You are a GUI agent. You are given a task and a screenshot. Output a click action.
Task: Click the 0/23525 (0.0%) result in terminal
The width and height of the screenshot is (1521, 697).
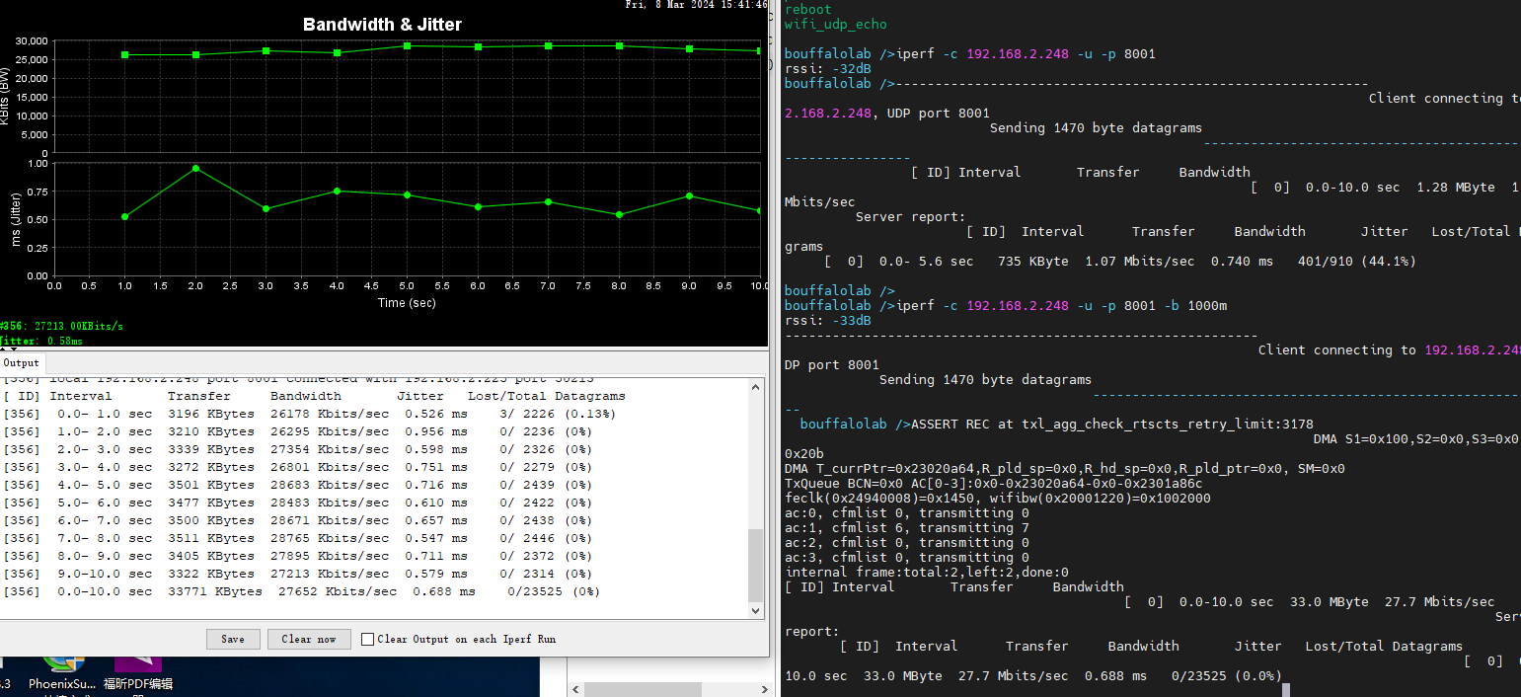[x=1227, y=676]
